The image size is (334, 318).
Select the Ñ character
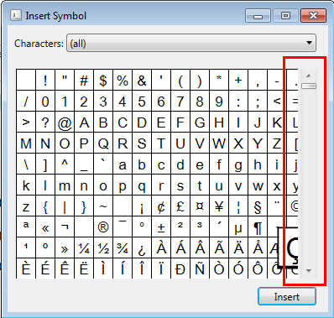(x=200, y=268)
